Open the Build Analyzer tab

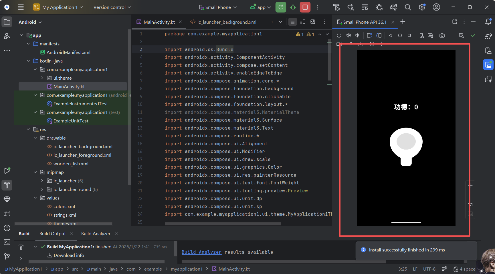click(x=96, y=234)
